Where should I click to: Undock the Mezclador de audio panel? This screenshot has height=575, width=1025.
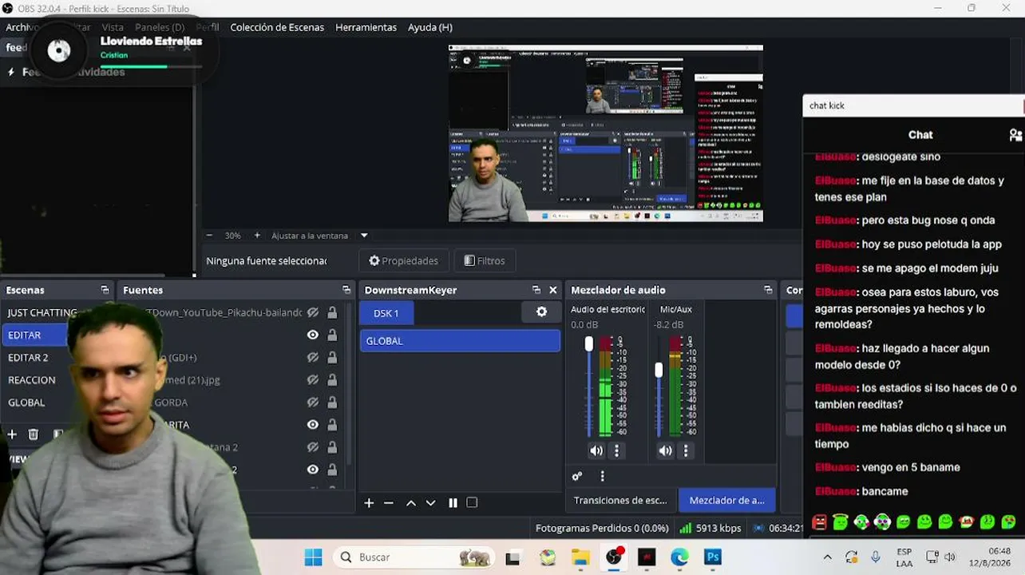[x=768, y=290]
